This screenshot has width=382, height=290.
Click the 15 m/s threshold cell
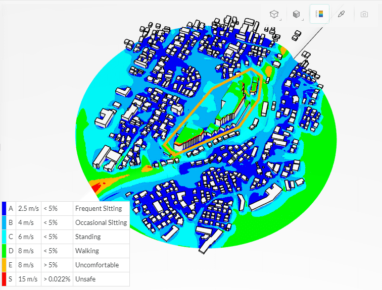pos(28,279)
